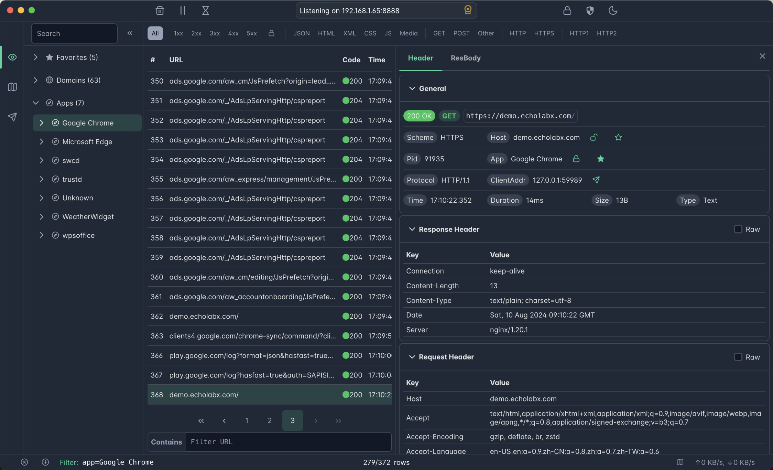Go to page 1
This screenshot has width=773, height=470.
click(247, 420)
